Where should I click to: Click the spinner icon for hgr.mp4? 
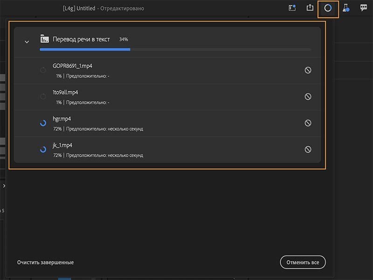(43, 123)
